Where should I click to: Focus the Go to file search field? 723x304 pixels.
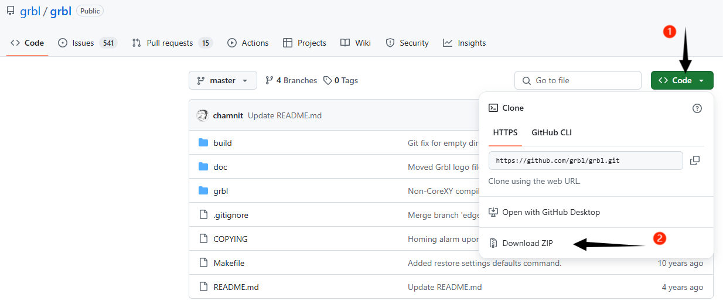coord(578,80)
